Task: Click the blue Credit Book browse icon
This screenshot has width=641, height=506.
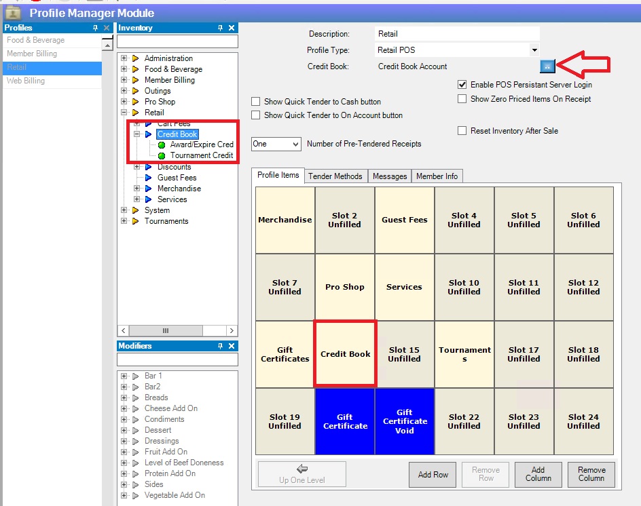Action: point(548,66)
